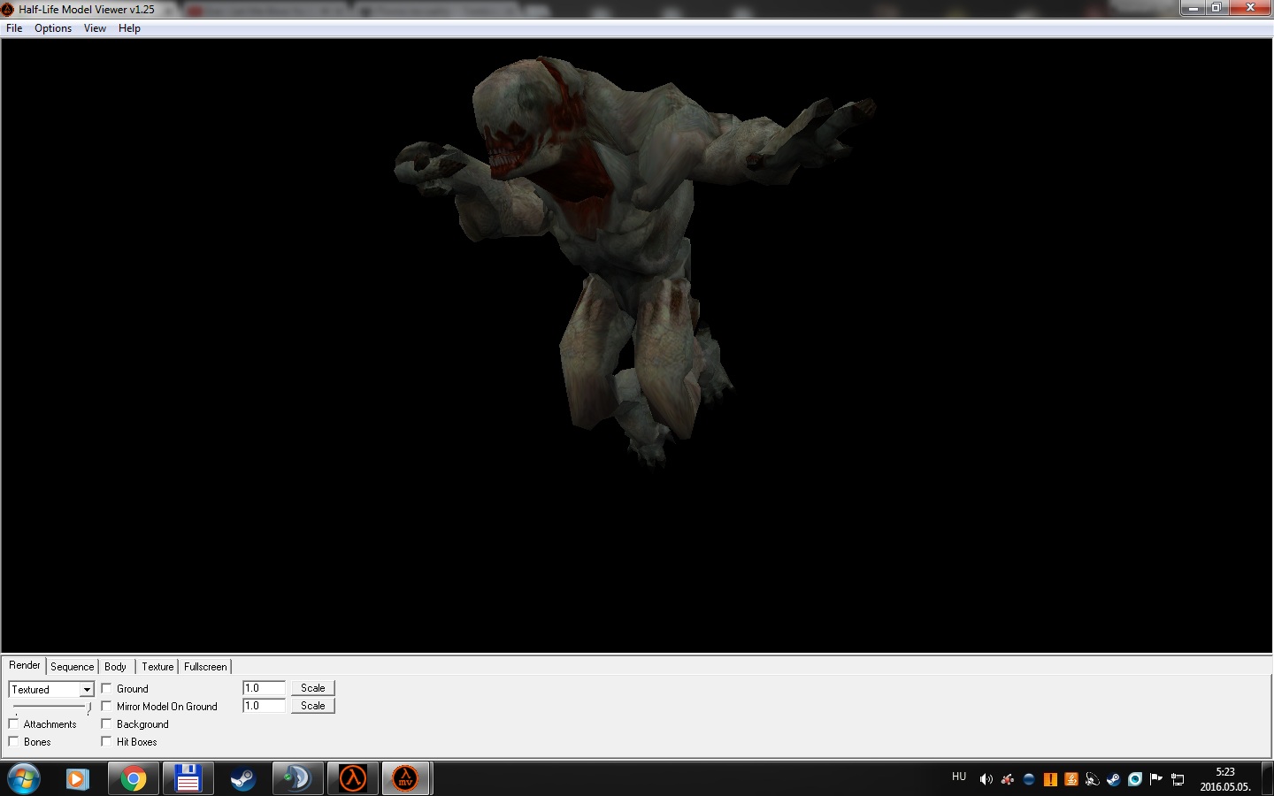Image resolution: width=1274 pixels, height=796 pixels.
Task: Click the first scale value input field
Action: point(264,687)
